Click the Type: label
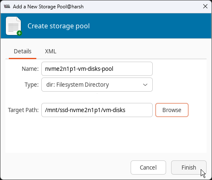Viewport: 212px width, 180px height. pos(32,85)
